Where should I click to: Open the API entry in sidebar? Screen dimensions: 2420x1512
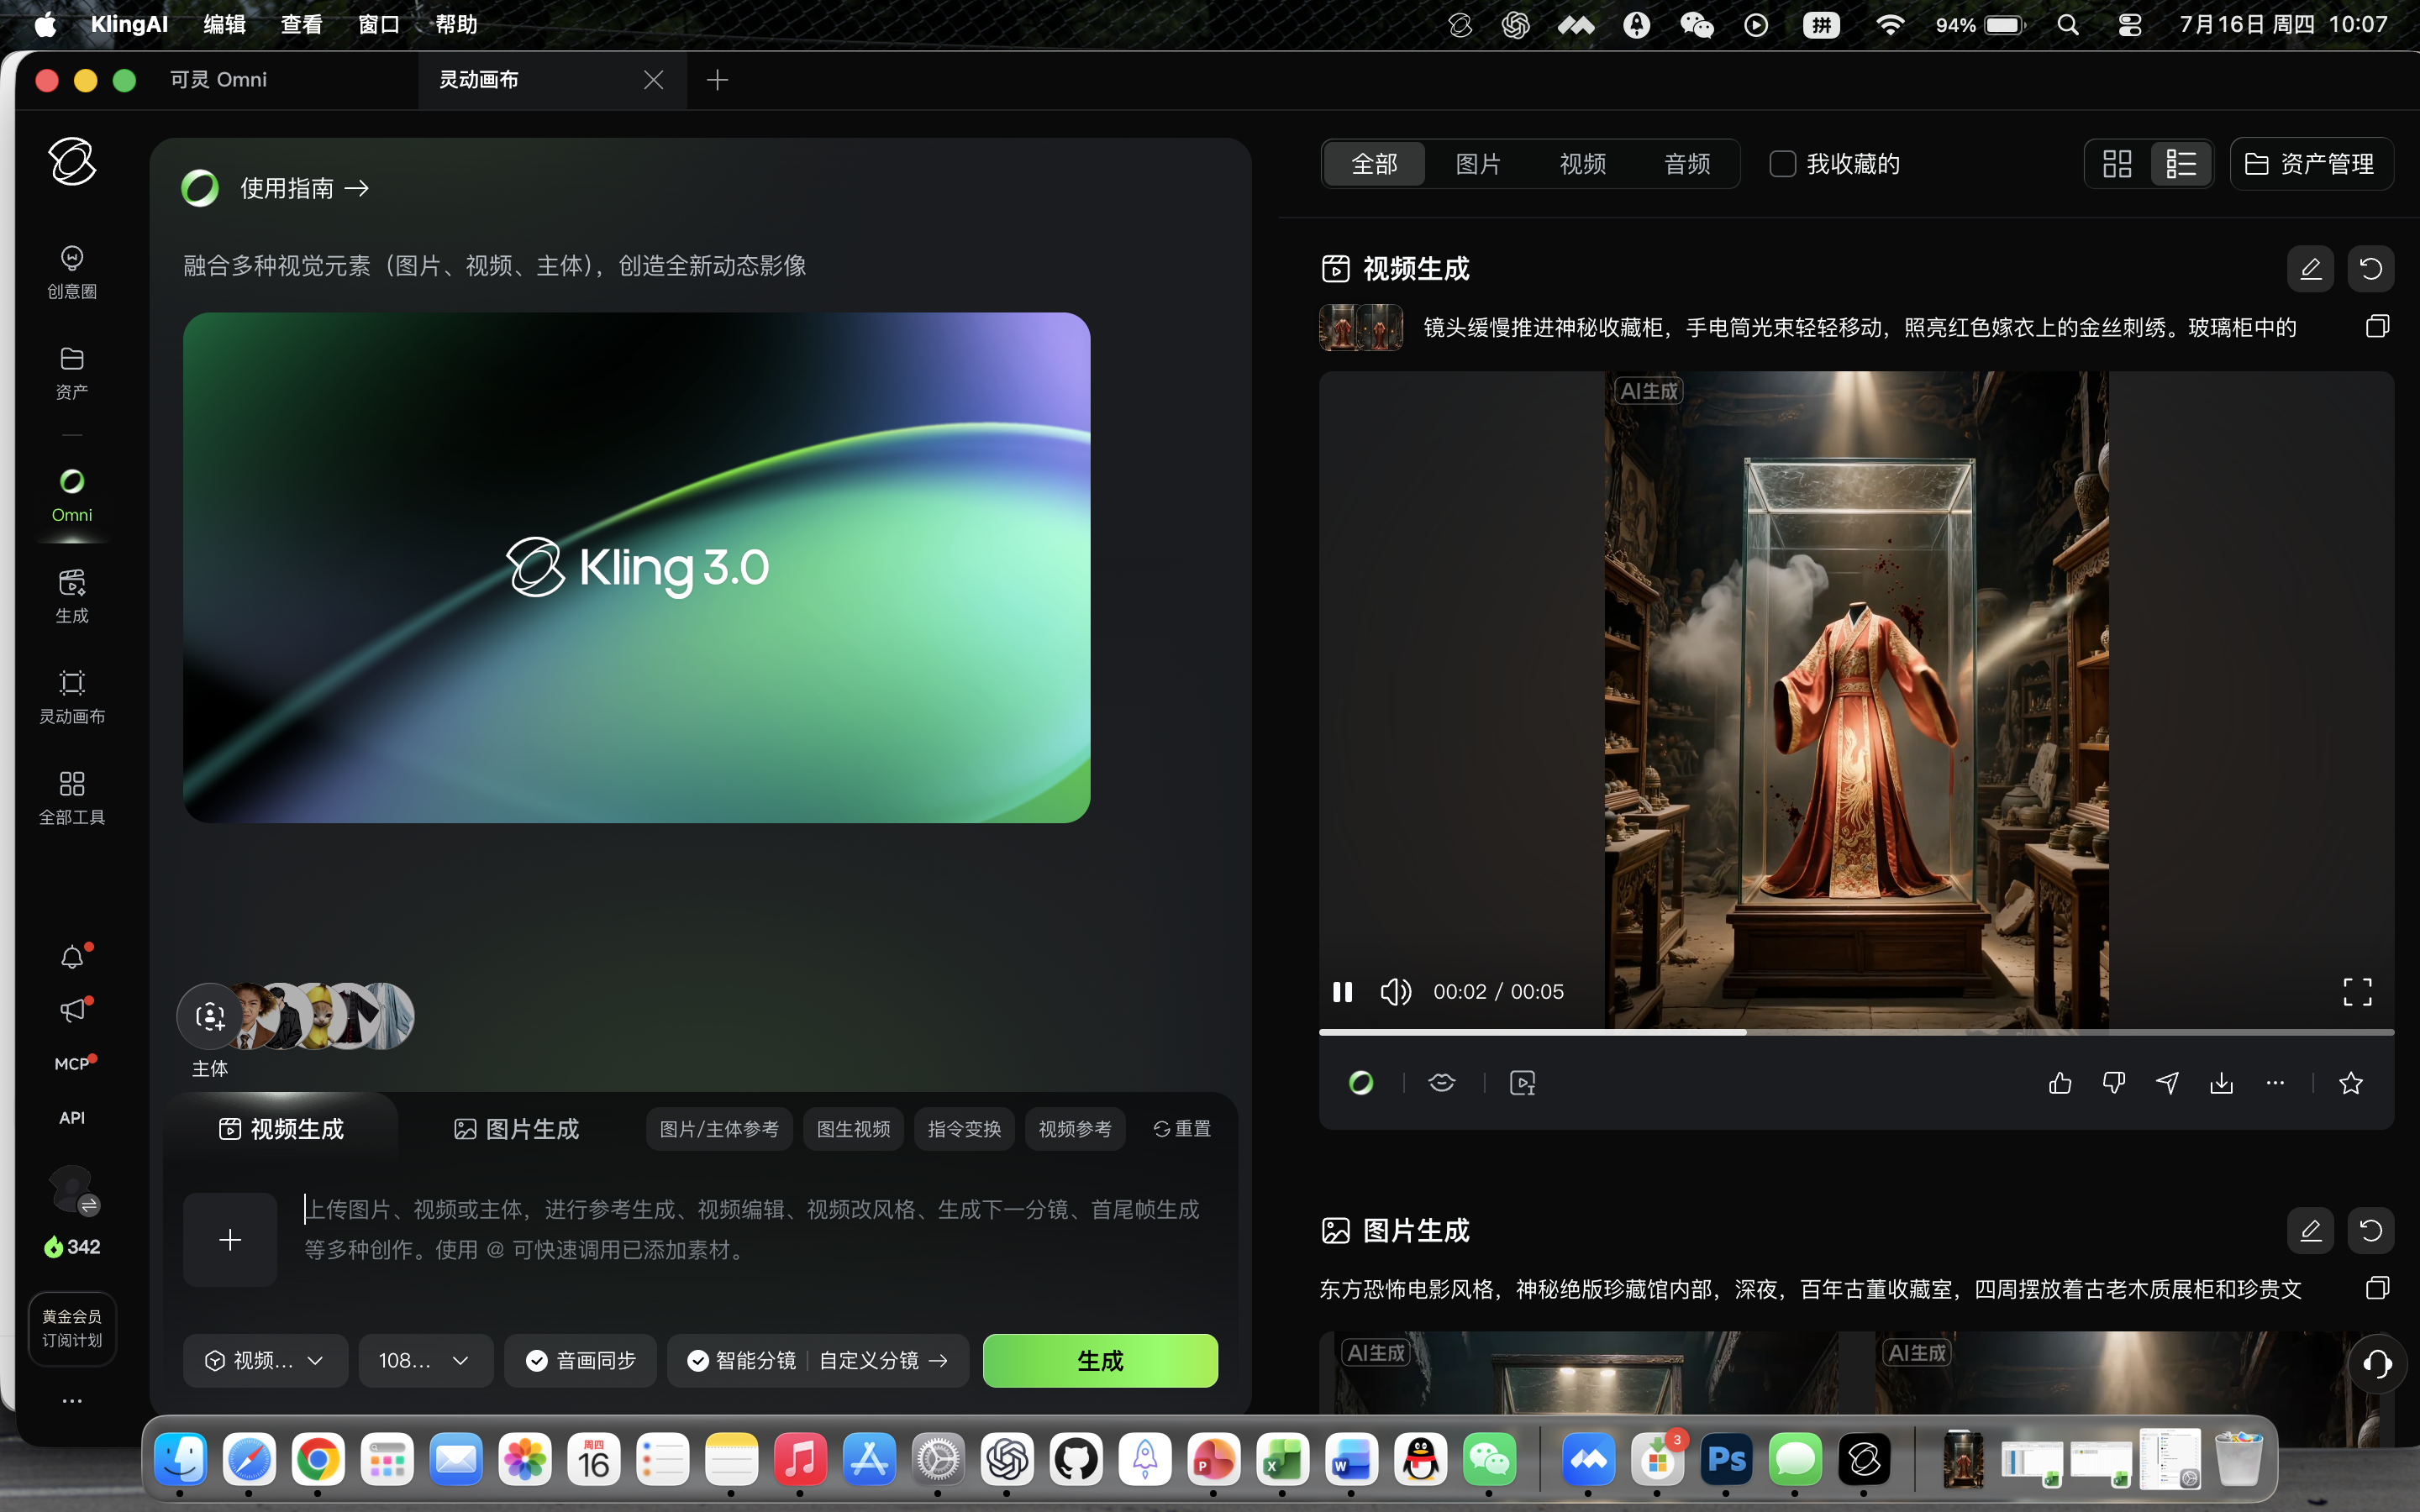point(72,1117)
